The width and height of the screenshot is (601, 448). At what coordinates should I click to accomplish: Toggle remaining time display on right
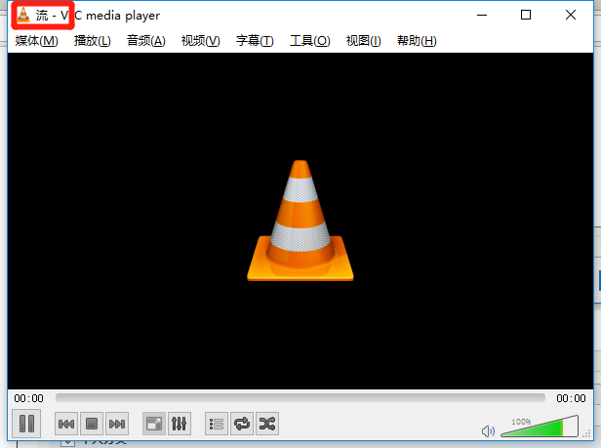571,398
